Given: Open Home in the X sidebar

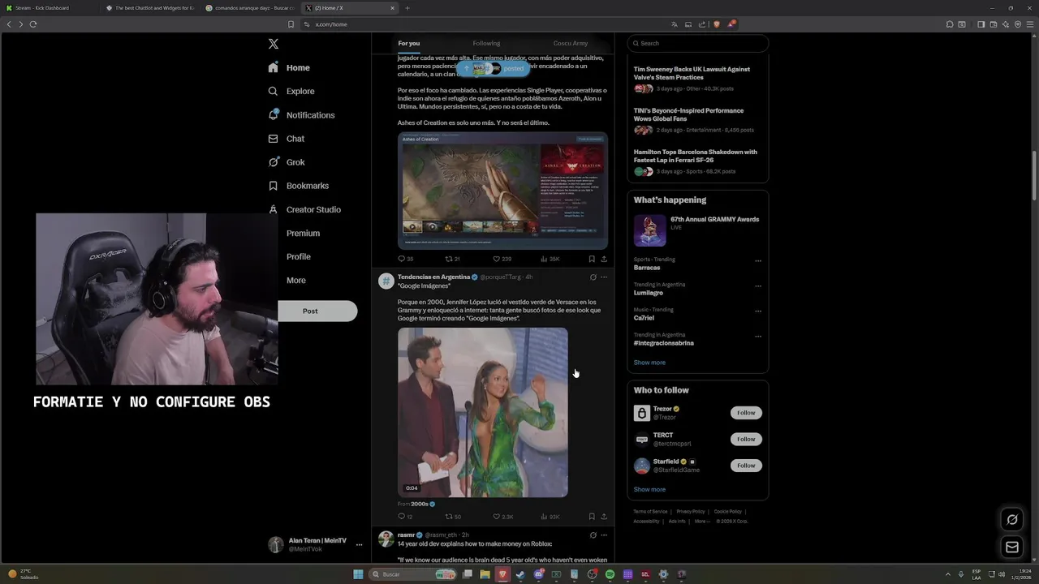Looking at the screenshot, I should point(289,68).
